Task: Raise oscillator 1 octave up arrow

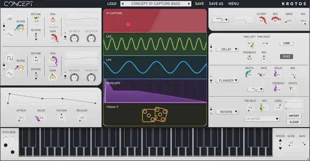Action: click(36, 34)
